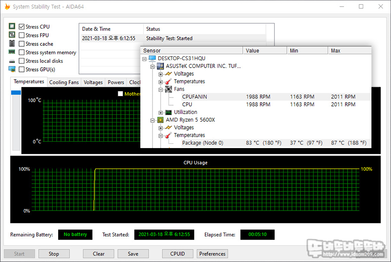Click the Status column header

coord(205,29)
